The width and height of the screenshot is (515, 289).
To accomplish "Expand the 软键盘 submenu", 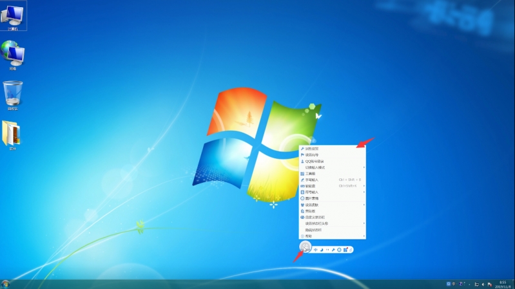I will [x=333, y=186].
